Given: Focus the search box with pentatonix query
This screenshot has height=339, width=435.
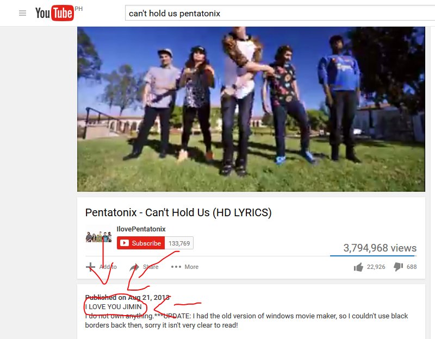Looking at the screenshot, I should click(280, 13).
